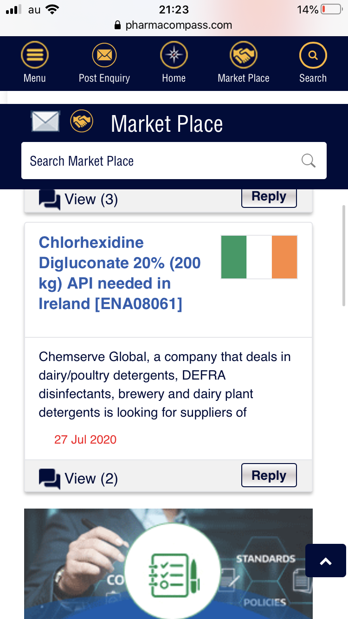348x619 pixels.
Task: Click the page scrollbar on right edge
Action: tap(343, 255)
